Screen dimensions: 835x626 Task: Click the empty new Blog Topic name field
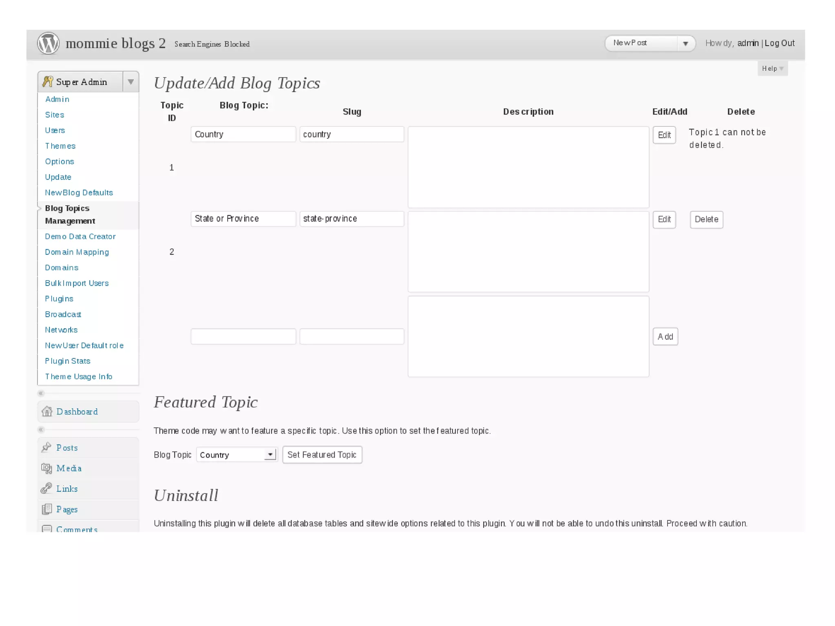243,336
